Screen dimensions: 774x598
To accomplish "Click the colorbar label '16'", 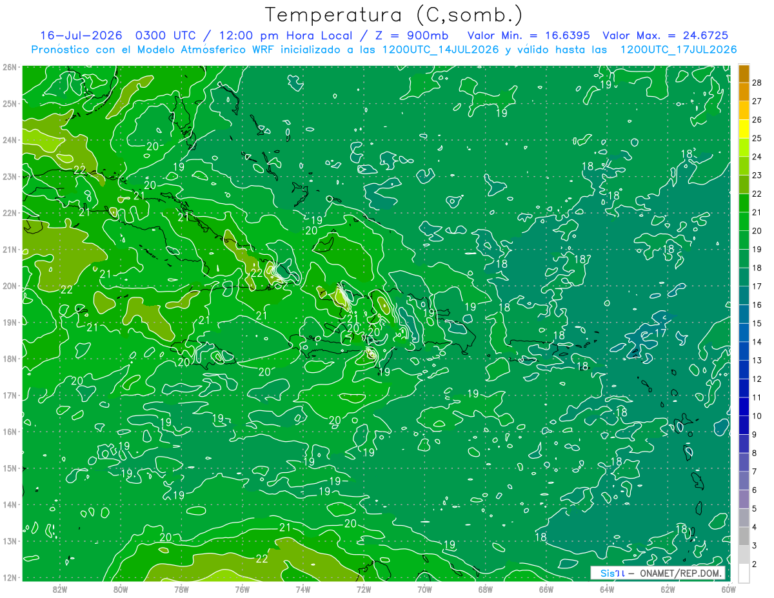I will 757,304.
